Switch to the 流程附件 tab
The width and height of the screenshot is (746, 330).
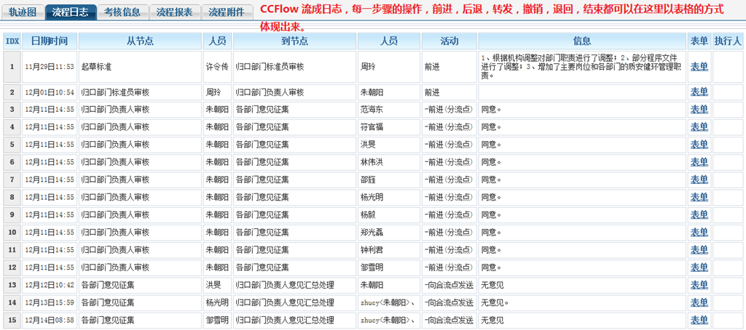(x=227, y=12)
